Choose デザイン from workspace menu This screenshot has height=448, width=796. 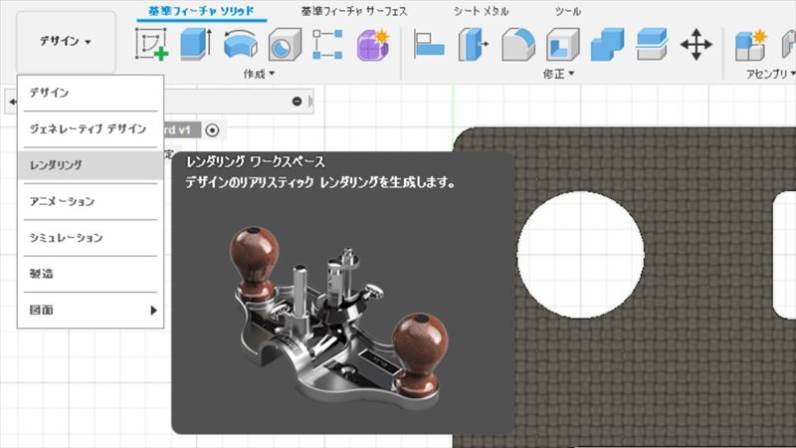[91, 93]
